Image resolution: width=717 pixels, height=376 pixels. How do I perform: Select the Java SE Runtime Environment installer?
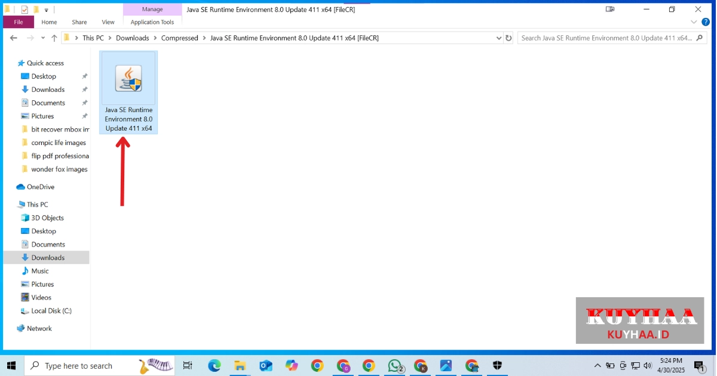pyautogui.click(x=128, y=78)
